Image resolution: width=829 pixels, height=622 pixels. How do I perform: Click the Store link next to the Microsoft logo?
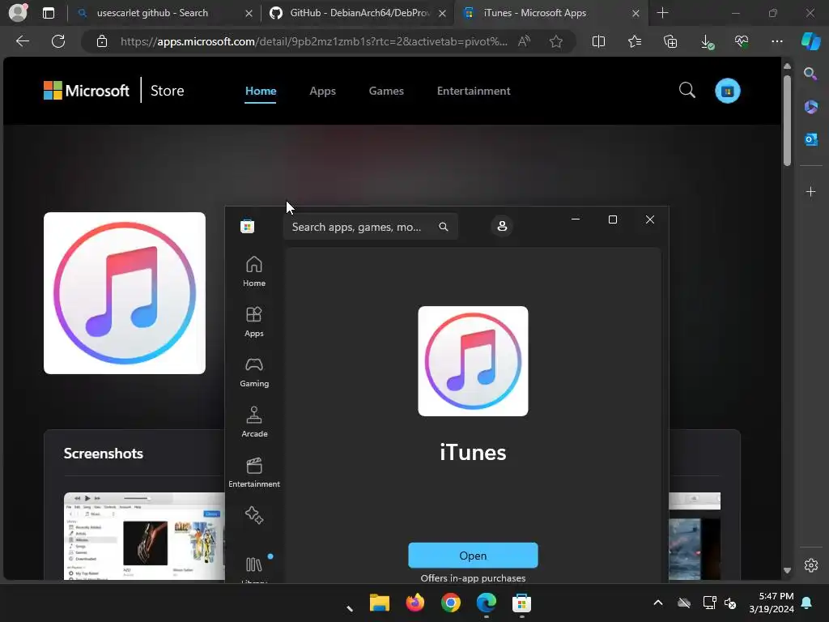pyautogui.click(x=167, y=91)
